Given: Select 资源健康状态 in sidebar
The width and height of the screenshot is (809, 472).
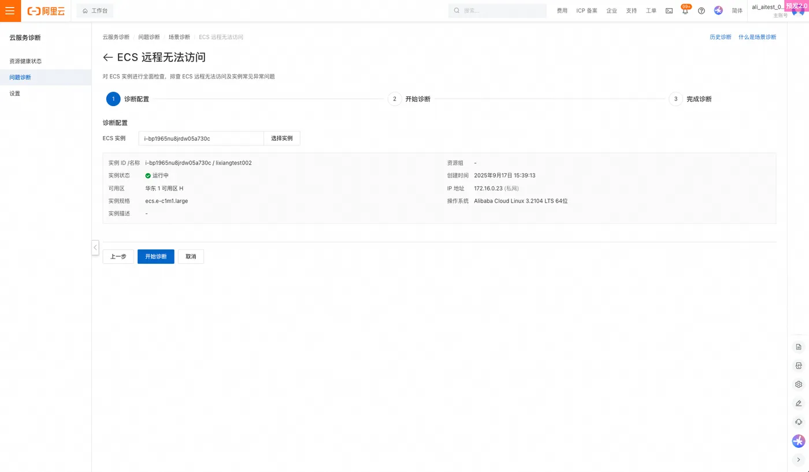Looking at the screenshot, I should click(46, 61).
